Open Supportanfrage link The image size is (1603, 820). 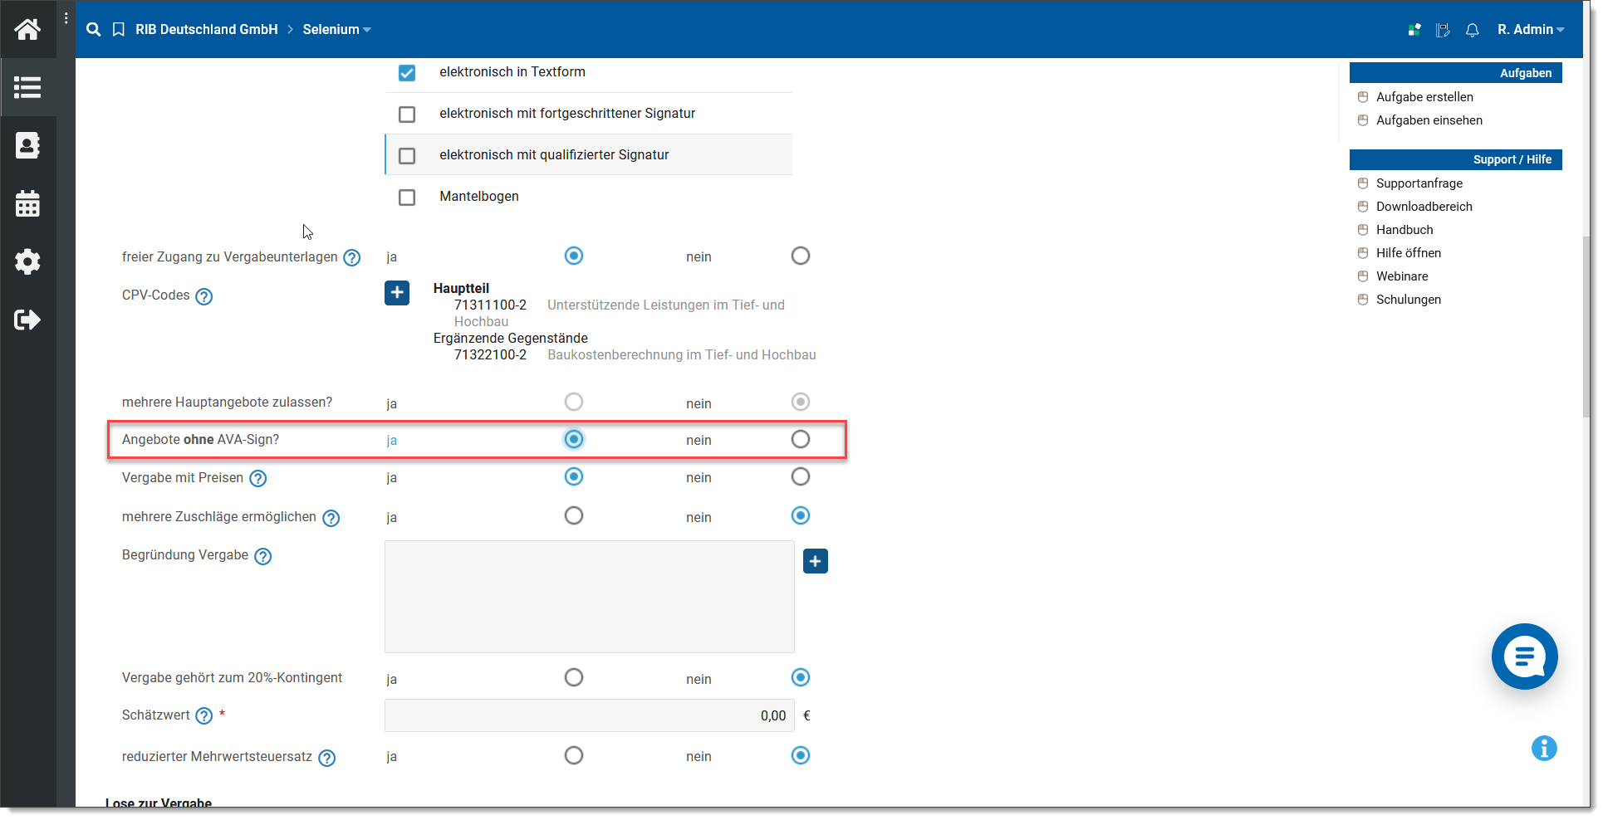(1419, 183)
